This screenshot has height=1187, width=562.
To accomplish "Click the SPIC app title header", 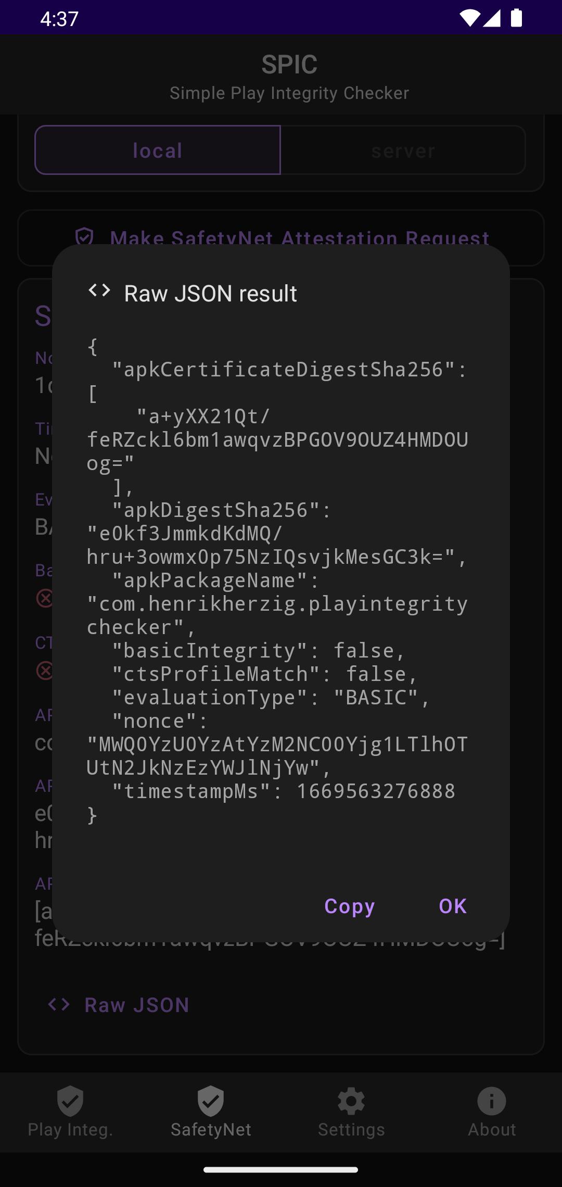I will 289,65.
